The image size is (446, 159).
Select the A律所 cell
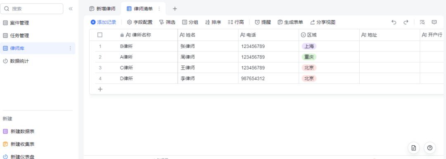click(147, 57)
